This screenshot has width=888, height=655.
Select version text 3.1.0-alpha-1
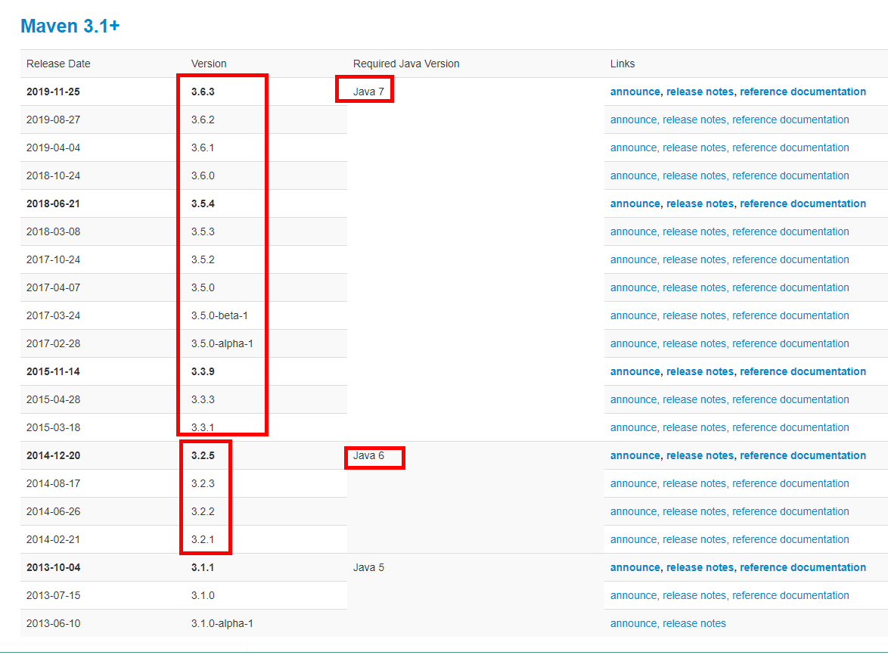[222, 624]
